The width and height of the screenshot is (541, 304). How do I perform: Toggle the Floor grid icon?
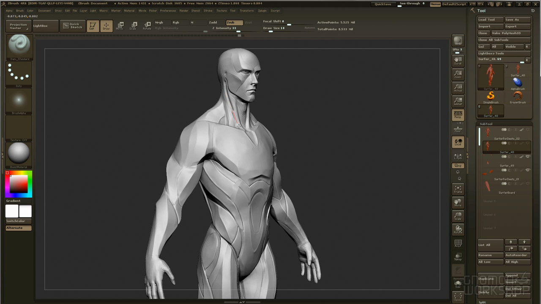coord(458,128)
